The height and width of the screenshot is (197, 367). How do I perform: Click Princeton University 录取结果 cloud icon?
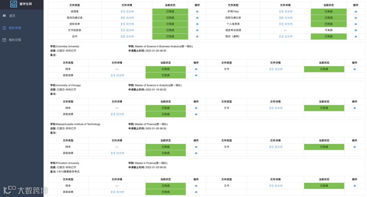[196, 192]
